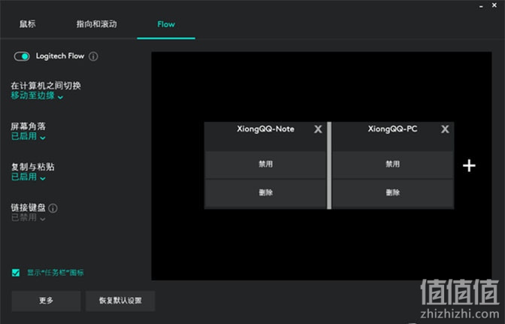Viewport: 505px width, 324px height.
Task: Add a computer with the plus icon
Action: [469, 165]
